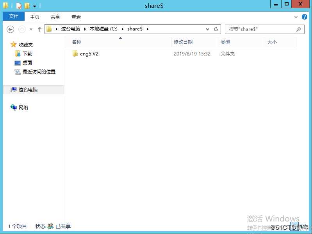312x234 pixels.
Task: Select 本地磁盘 (C:) in the breadcrumb
Action: (x=103, y=29)
